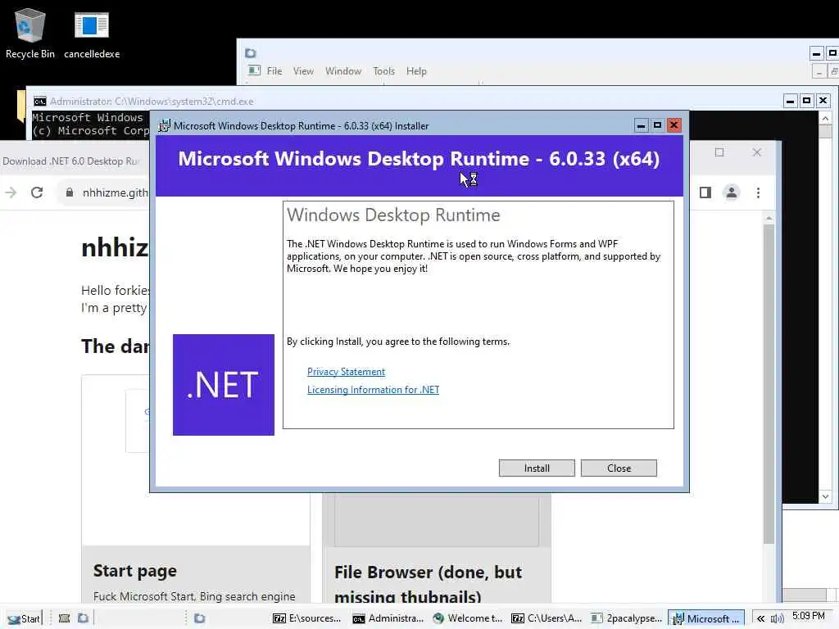Click cmd window scrollbar up arrow

click(x=825, y=118)
